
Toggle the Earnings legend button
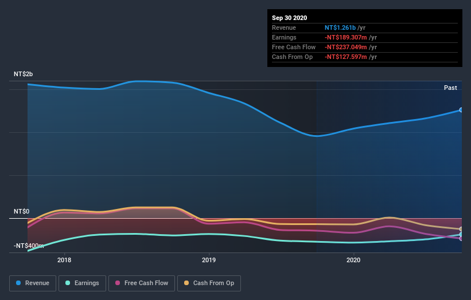point(82,283)
